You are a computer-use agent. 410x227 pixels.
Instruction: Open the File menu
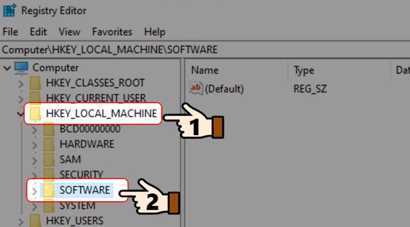point(10,32)
